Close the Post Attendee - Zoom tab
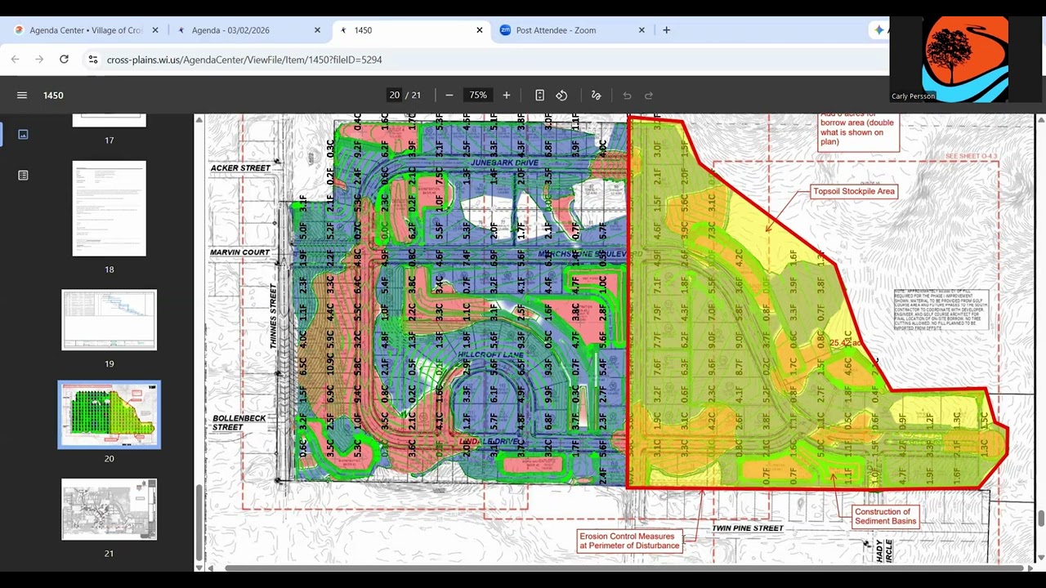Image resolution: width=1046 pixels, height=588 pixels. [641, 30]
